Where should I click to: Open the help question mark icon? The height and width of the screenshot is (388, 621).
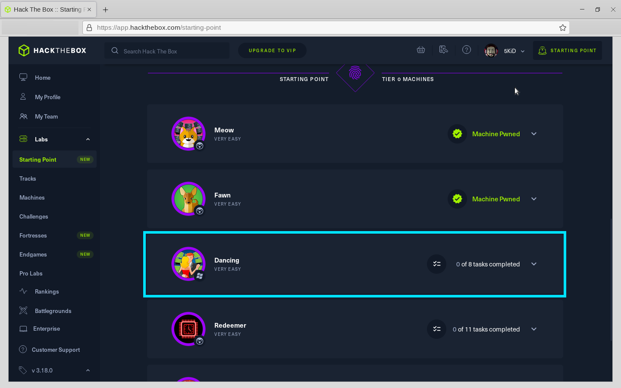coord(467,50)
